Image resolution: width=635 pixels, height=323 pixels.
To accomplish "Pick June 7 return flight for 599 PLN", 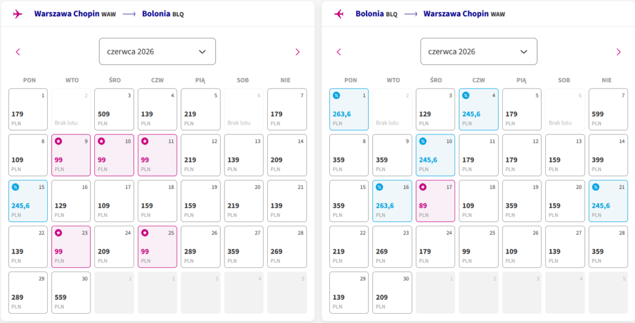I will coord(608,109).
